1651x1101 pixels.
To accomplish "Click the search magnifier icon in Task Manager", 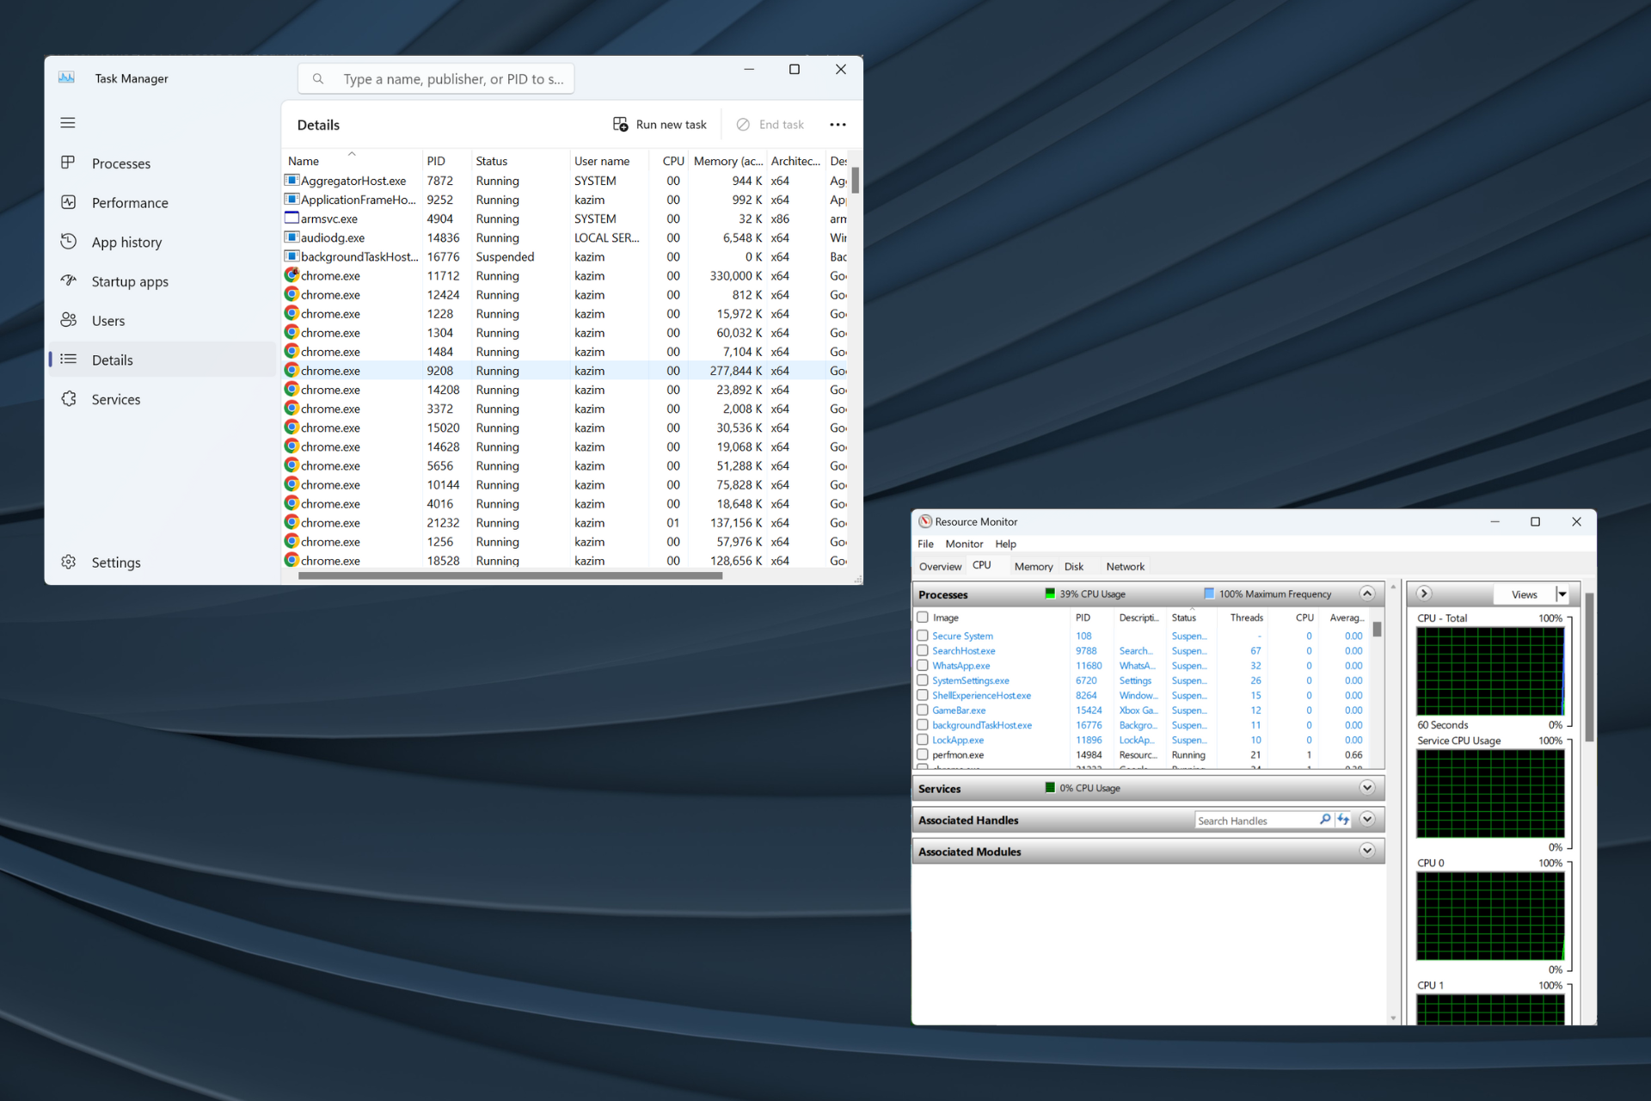I will click(x=318, y=78).
